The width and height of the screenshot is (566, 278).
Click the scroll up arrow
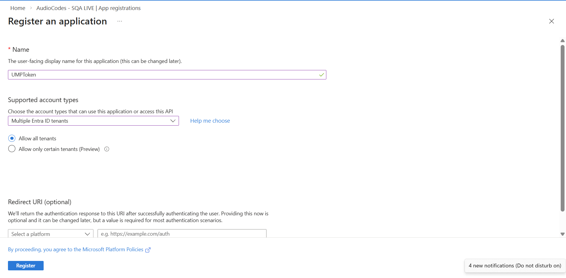pos(562,41)
